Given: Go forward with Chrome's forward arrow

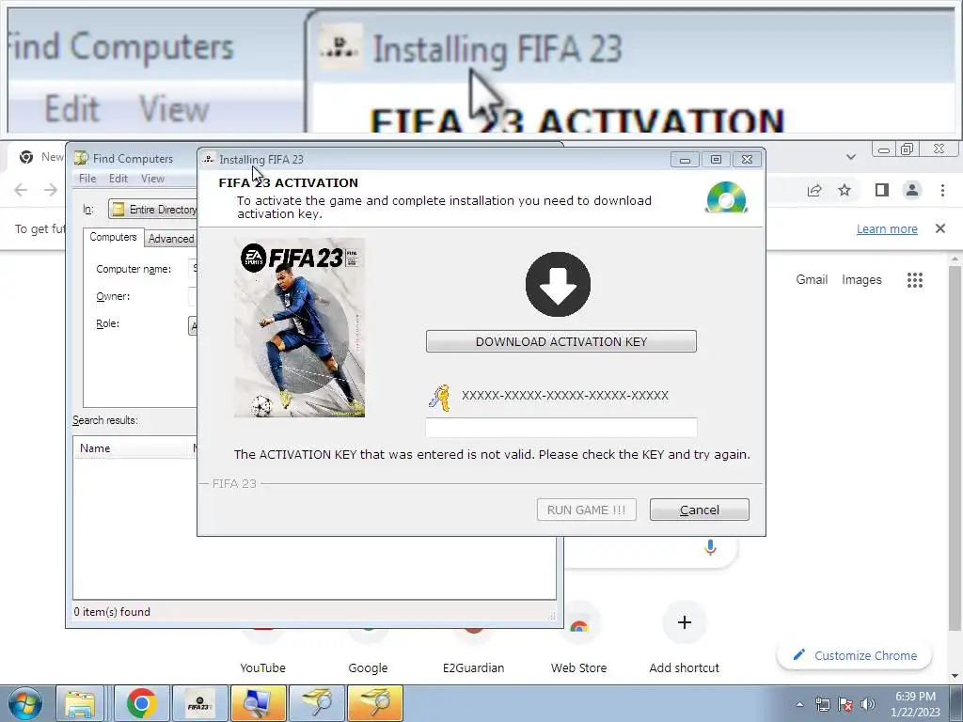Looking at the screenshot, I should click(51, 190).
